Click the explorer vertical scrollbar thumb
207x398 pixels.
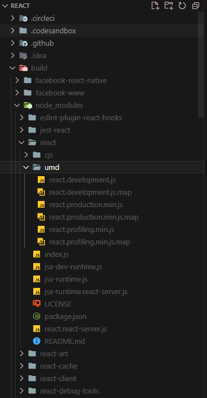pos(201,64)
